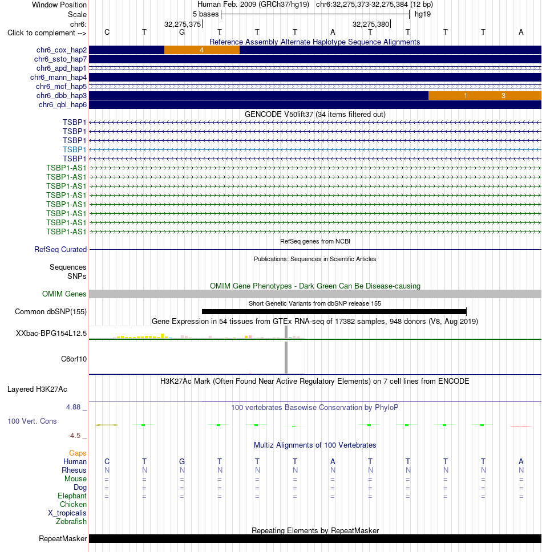Click the Common dbSNP(155) label
Viewport: 542px width, 552px height.
51,311
